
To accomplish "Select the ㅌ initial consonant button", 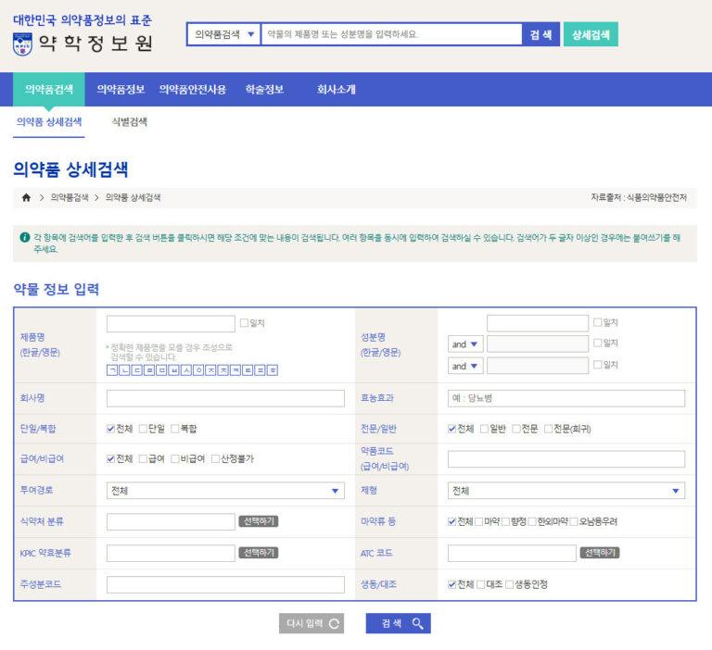I will point(248,370).
